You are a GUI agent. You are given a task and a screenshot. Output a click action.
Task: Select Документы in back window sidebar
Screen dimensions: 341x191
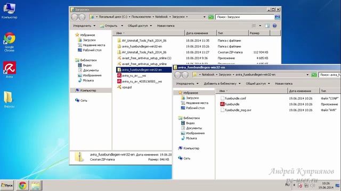click(x=88, y=70)
